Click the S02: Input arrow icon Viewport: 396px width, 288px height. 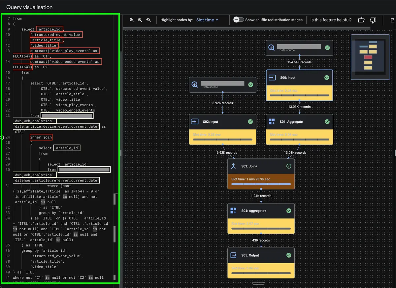pos(195,122)
